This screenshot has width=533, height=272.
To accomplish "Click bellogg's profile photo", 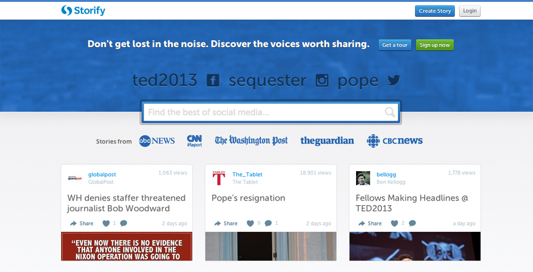I will [363, 178].
